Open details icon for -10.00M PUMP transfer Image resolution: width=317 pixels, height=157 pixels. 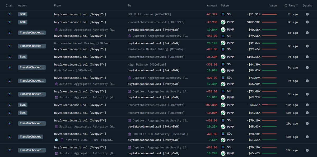click(x=307, y=113)
